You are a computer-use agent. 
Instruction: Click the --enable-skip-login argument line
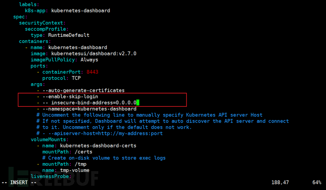tap(75, 96)
